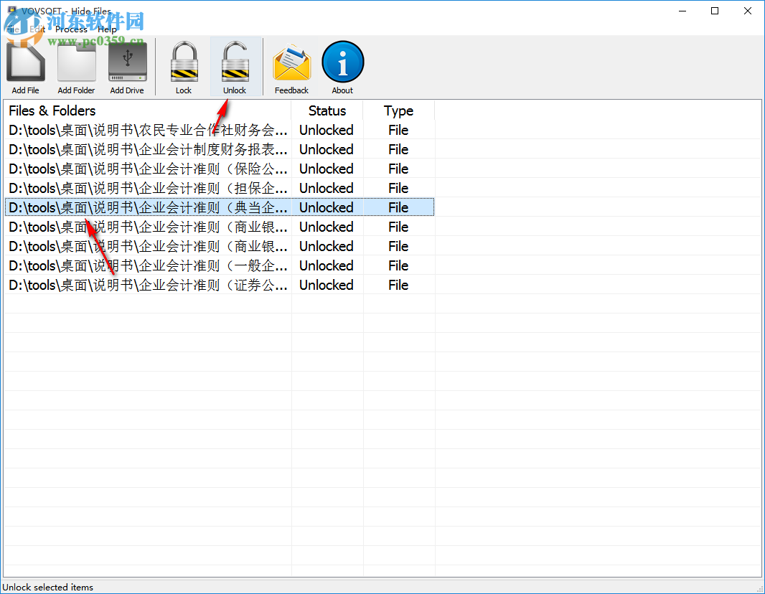The image size is (765, 594).
Task: Click the Type column header
Action: pos(398,110)
